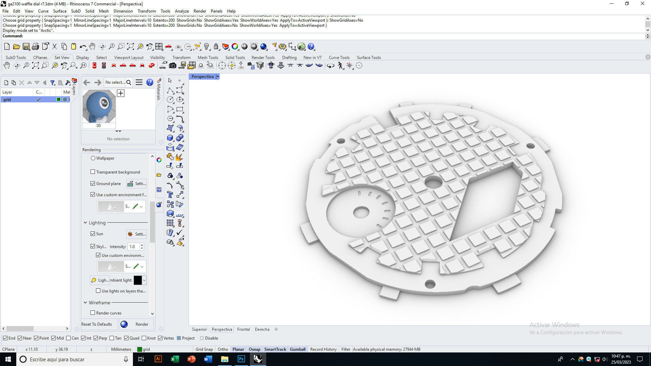
Task: Click the Text tool in side toolbar
Action: pos(170,195)
